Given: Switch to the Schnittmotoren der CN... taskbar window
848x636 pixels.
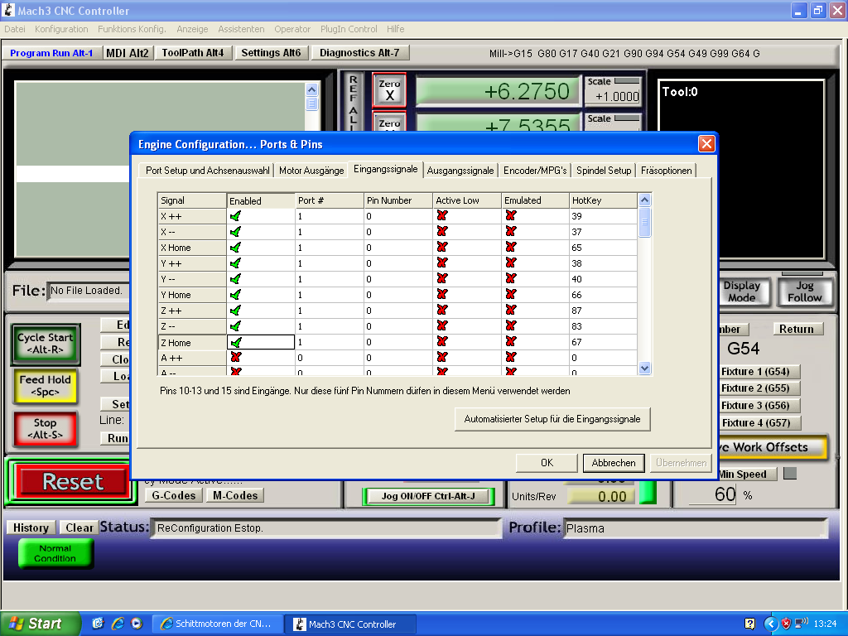Looking at the screenshot, I should (216, 624).
